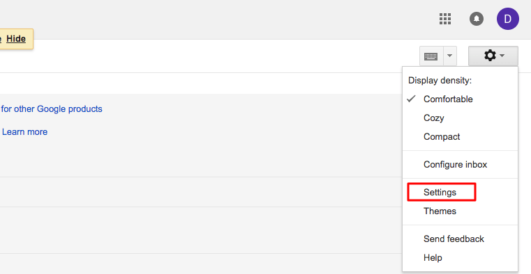This screenshot has height=274, width=531.
Task: Click the Display density heading
Action: [440, 81]
